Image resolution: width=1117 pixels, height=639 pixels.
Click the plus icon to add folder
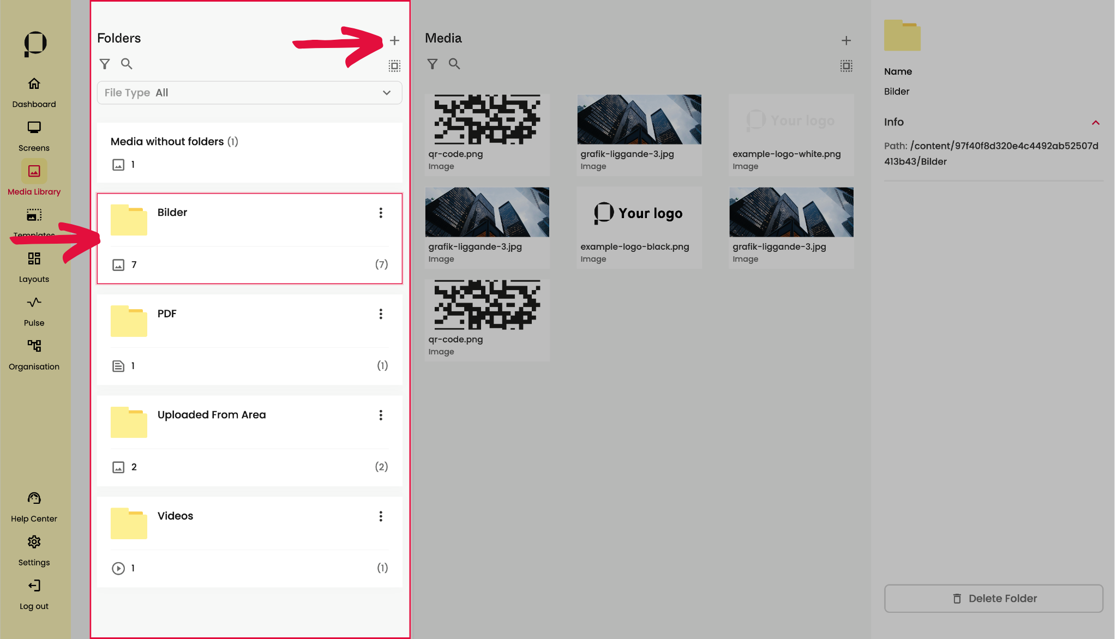[x=394, y=40]
